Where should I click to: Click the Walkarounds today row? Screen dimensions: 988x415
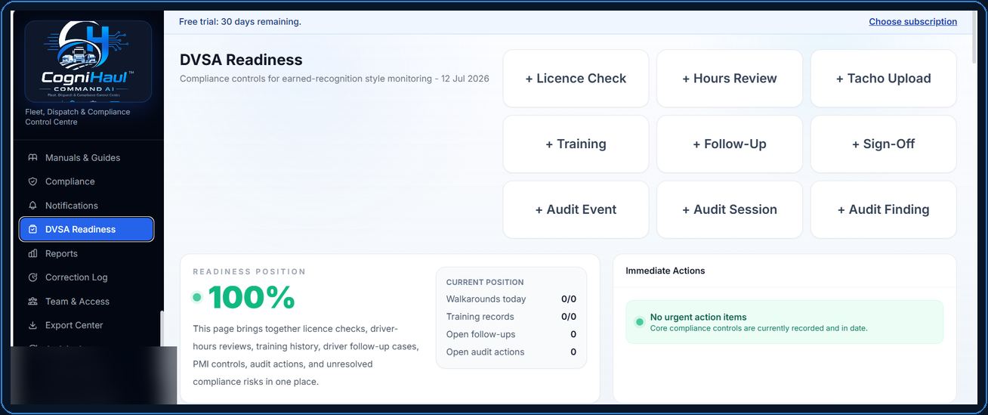pos(511,299)
